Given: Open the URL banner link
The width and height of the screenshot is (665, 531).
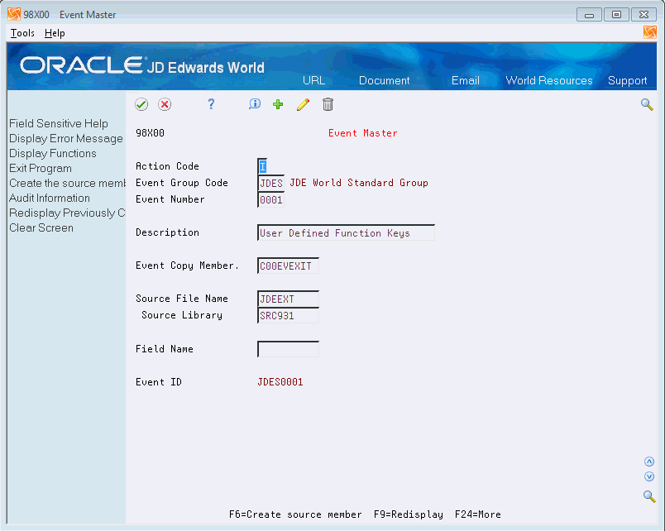Looking at the screenshot, I should pyautogui.click(x=313, y=80).
